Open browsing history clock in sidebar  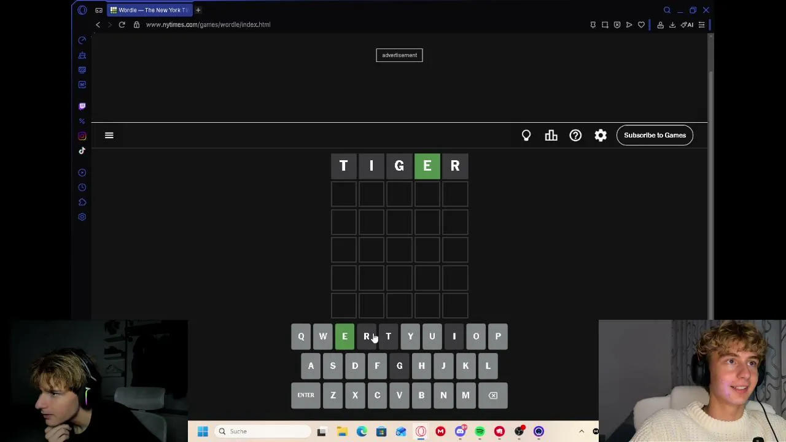click(x=82, y=187)
